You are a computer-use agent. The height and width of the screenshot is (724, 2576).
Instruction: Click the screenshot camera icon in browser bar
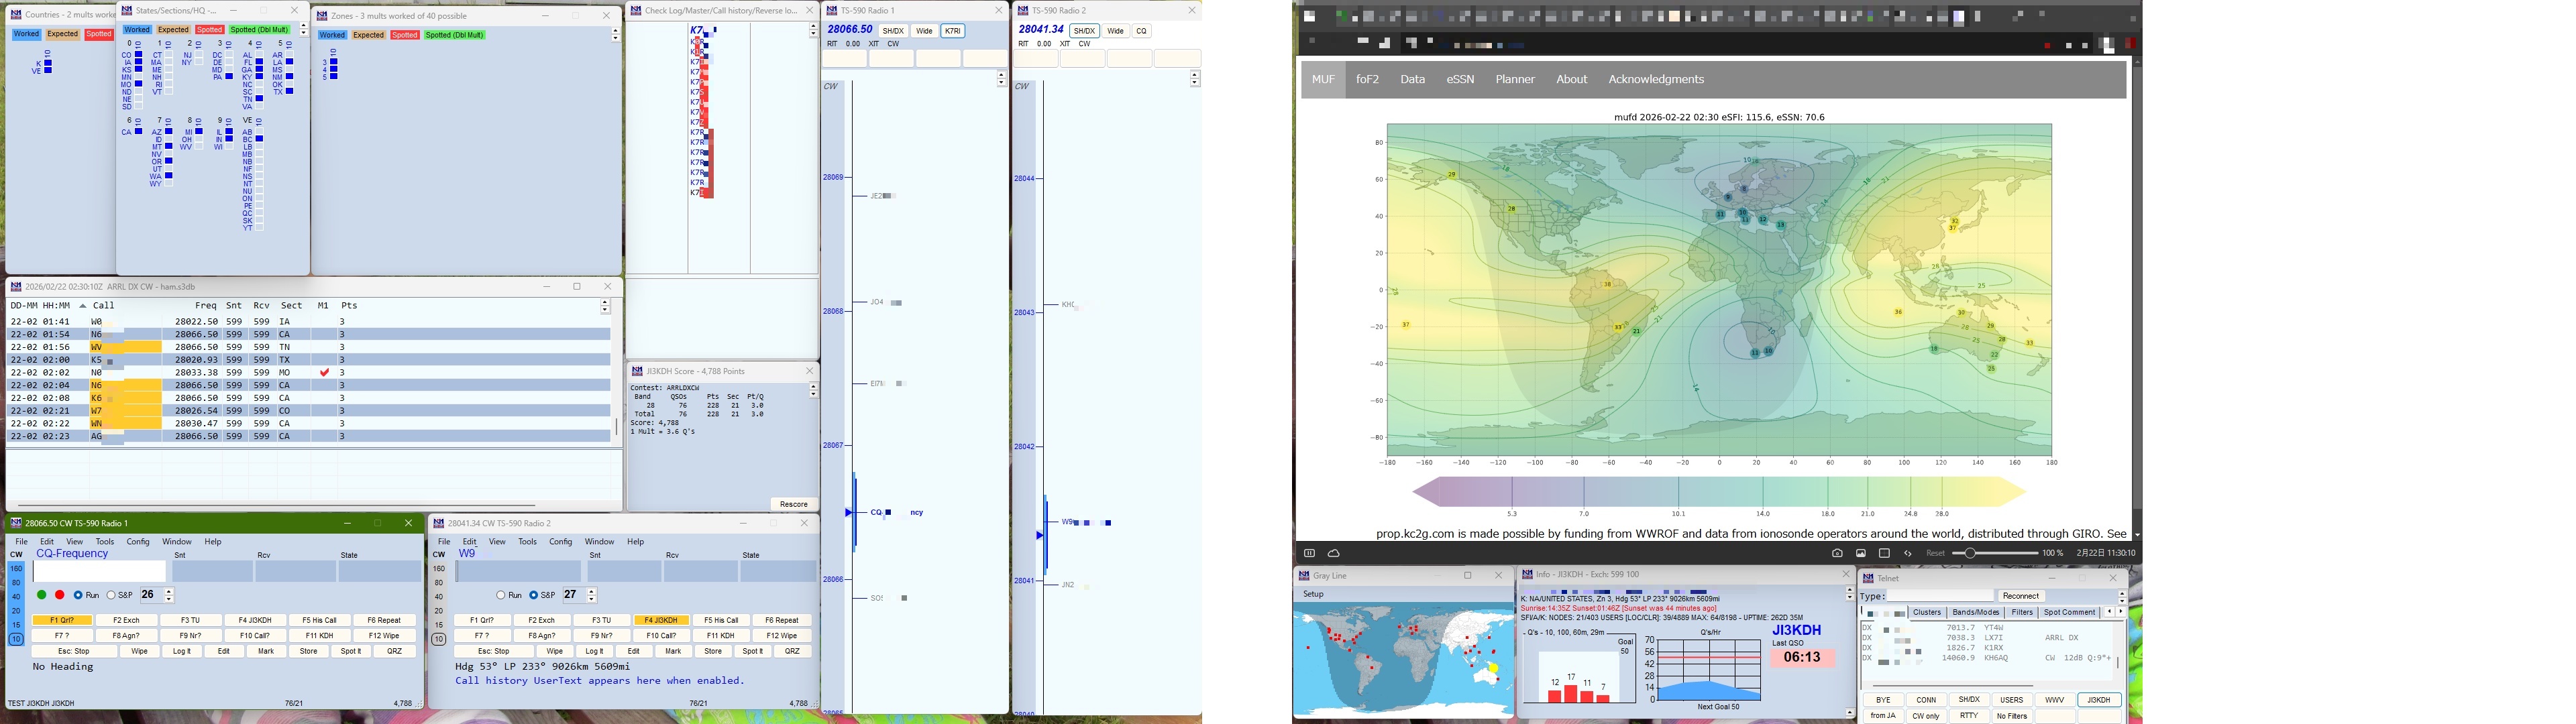(x=1837, y=553)
